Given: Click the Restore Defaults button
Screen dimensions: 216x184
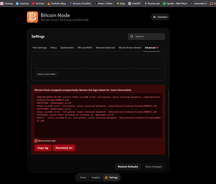Looking at the screenshot, I should pos(128,167).
